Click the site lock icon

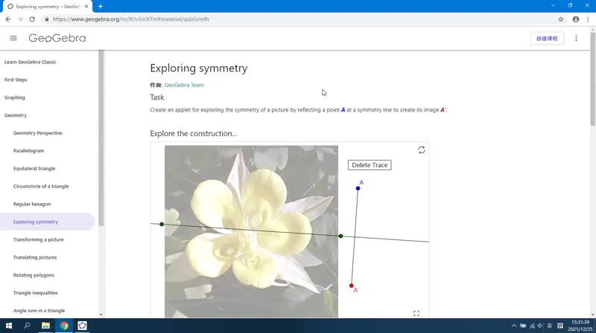47,19
